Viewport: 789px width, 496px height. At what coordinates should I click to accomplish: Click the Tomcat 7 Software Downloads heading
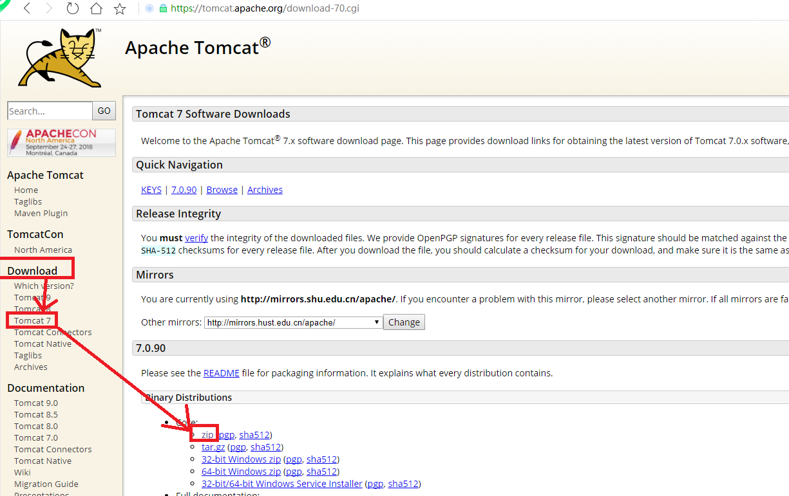(x=213, y=114)
